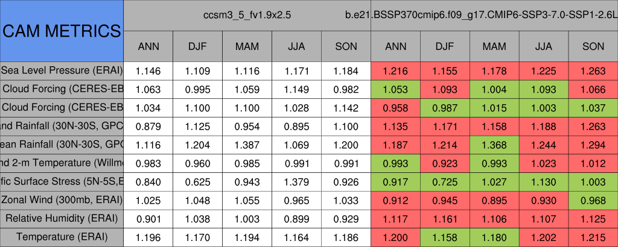The height and width of the screenshot is (247, 618).
Task: Click the white cell showing 0.625
Action: (x=197, y=181)
